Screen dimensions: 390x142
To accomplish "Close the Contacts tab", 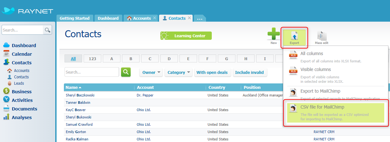I will 189,18.
